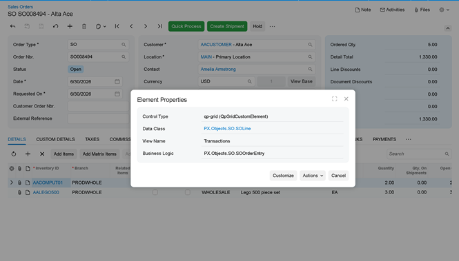Open the Note panel
Screen dimensions: 459x261
point(362,10)
